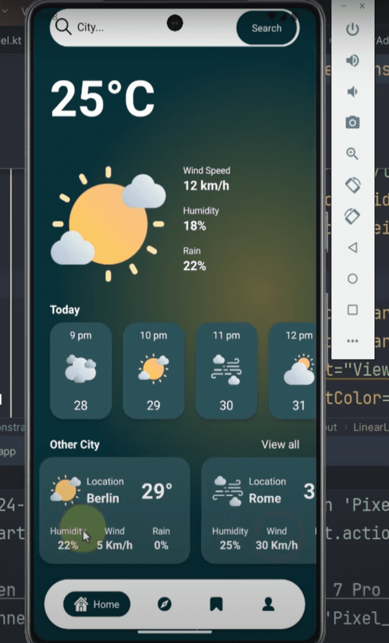The width and height of the screenshot is (389, 643).
Task: Tap the emulator circle home icon
Action: point(352,279)
